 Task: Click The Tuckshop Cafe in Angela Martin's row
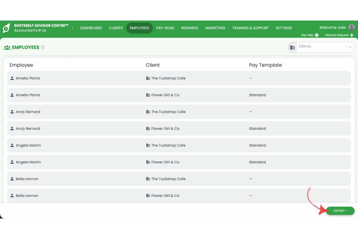(x=168, y=145)
